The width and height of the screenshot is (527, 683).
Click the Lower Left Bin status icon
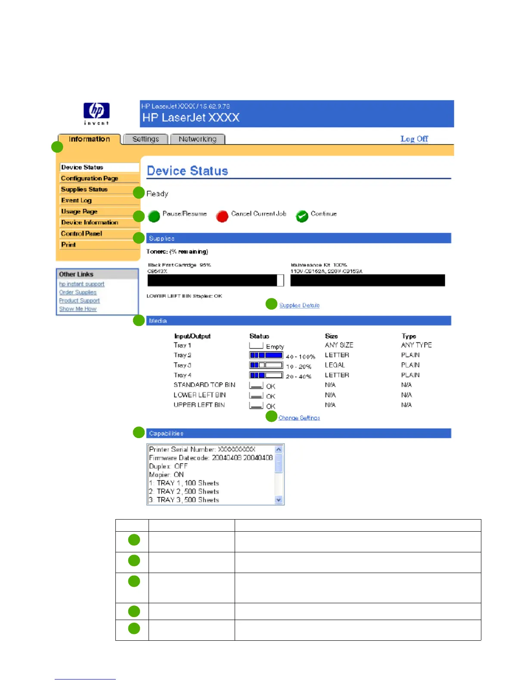(x=256, y=395)
